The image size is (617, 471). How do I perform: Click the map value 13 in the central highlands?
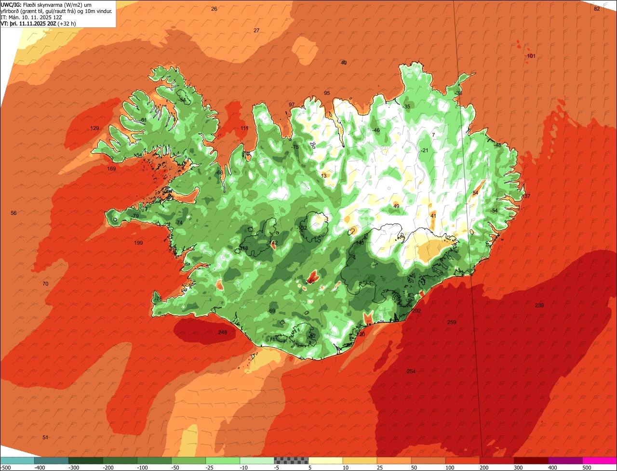[323, 176]
